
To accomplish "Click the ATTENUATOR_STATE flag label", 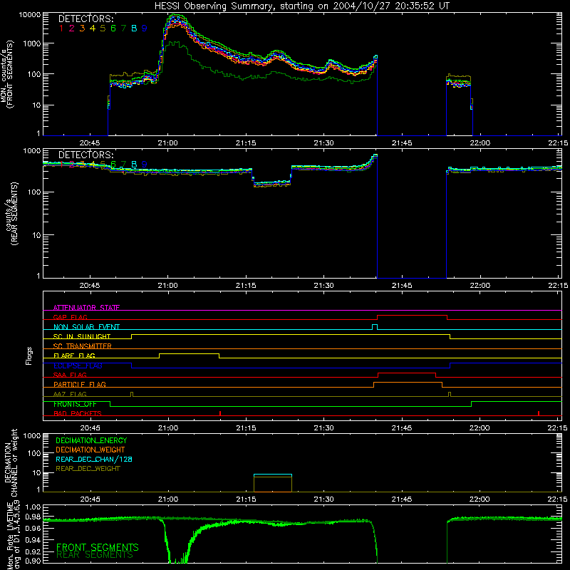I will (86, 308).
